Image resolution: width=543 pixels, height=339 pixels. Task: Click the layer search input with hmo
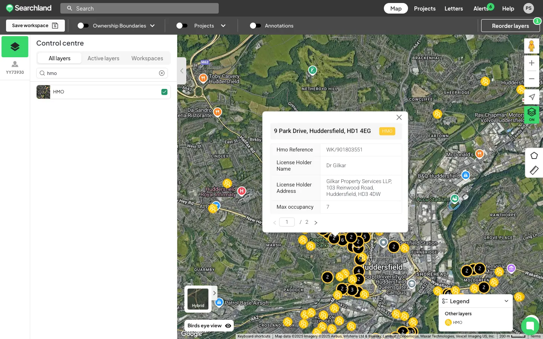point(102,73)
